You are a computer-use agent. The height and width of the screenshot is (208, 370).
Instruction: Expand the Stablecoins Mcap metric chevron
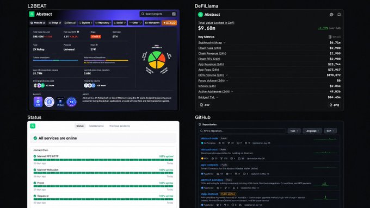pyautogui.click(x=224, y=43)
